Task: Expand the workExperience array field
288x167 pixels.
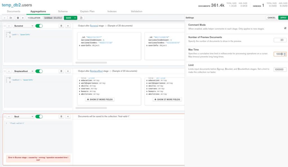Action: tap(80, 83)
